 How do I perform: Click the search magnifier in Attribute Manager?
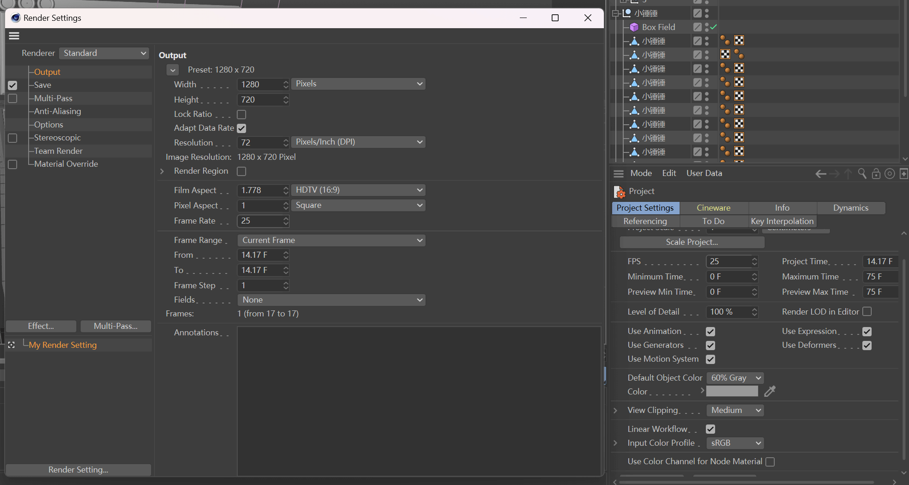click(x=862, y=174)
